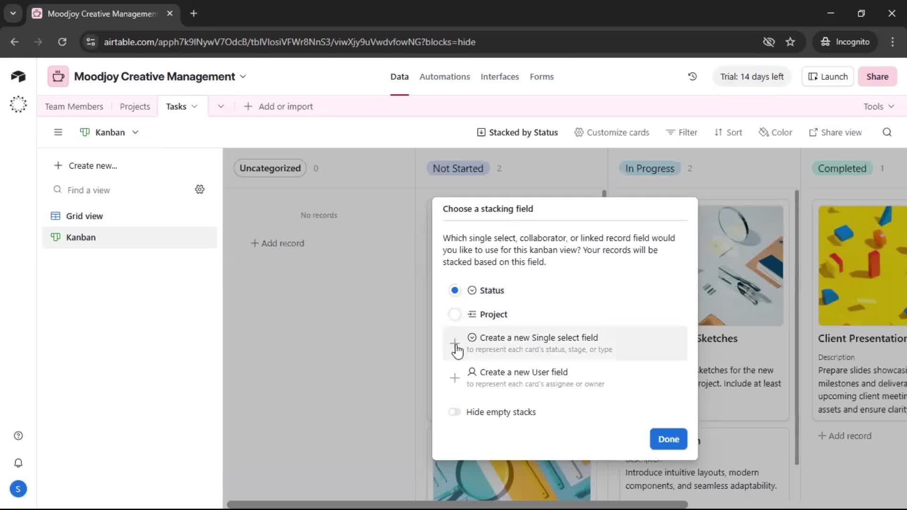Reload the page
Viewport: 907px width, 510px height.
(62, 42)
